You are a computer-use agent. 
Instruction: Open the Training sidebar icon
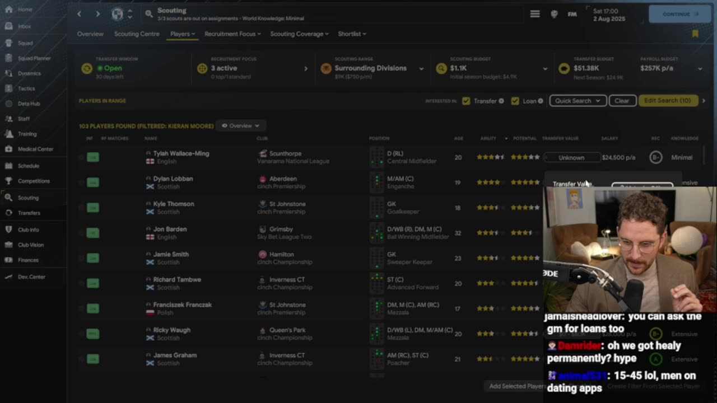8,134
